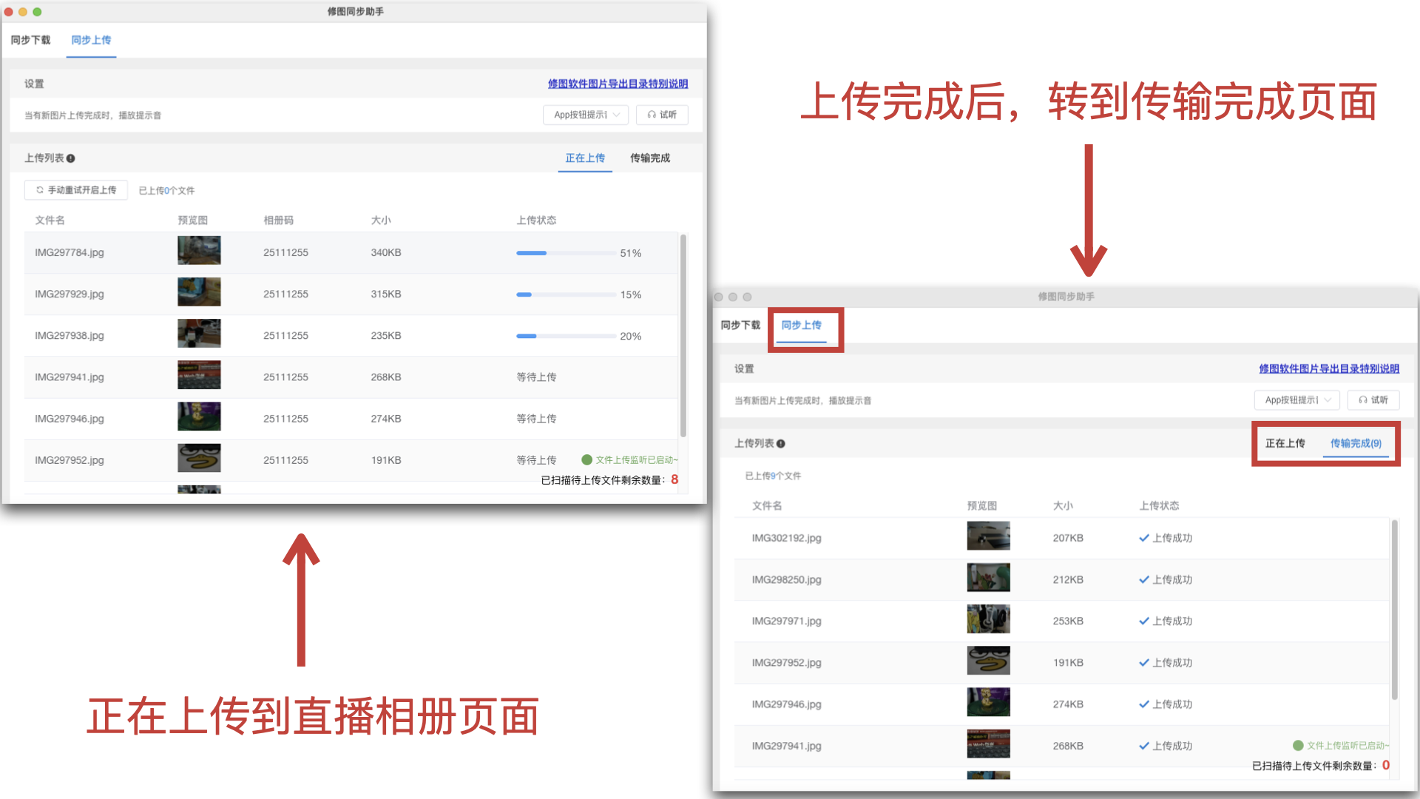Click green monitoring status dot in left window

pyautogui.click(x=587, y=459)
